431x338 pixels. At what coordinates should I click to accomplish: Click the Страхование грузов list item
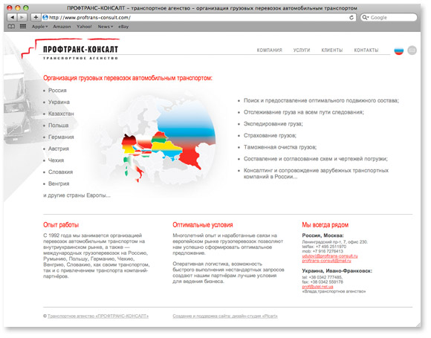pos(270,135)
